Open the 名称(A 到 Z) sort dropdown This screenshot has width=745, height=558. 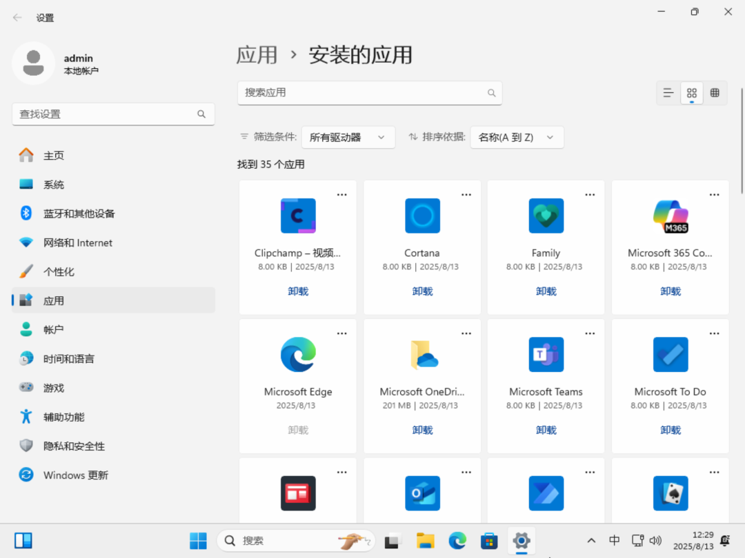[x=517, y=137]
